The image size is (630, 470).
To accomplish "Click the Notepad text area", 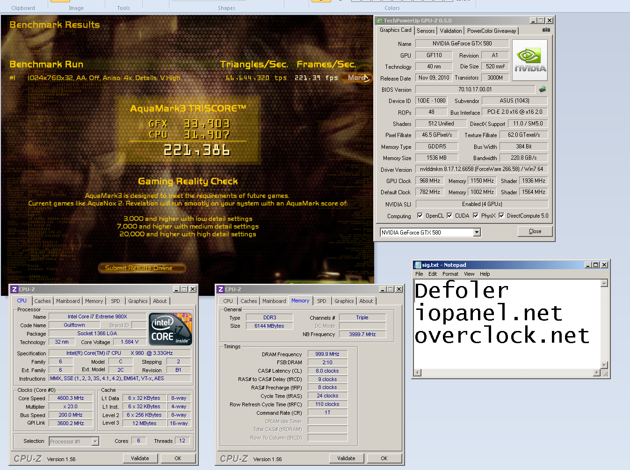I will [507, 324].
